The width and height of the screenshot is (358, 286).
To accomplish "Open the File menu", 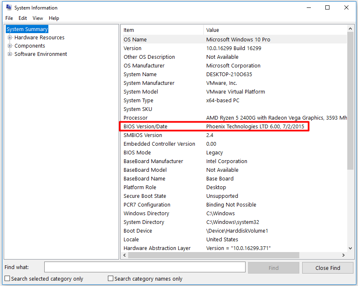I will pos(9,18).
